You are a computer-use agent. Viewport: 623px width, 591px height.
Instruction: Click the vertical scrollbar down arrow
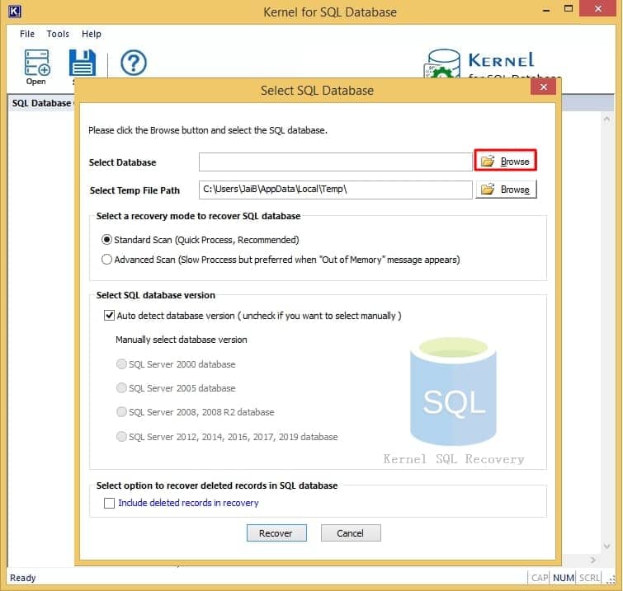click(x=606, y=546)
